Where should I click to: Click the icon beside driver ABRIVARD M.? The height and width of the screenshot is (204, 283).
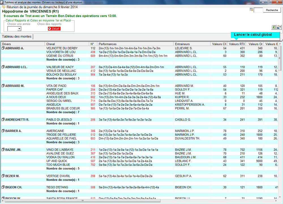3,86
